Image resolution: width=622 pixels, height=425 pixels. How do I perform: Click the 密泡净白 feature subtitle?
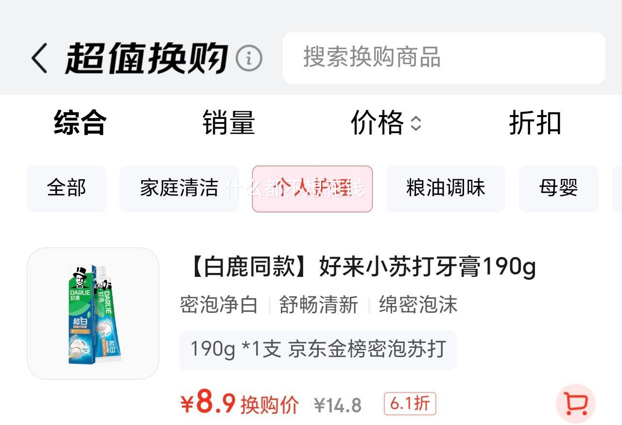(219, 305)
